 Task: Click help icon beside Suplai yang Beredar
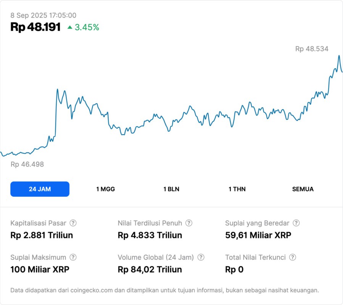[296, 223]
